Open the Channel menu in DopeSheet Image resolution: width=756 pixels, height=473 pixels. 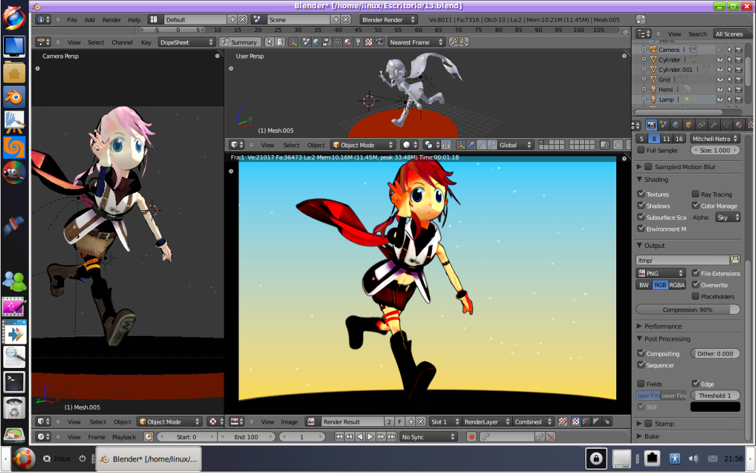pyautogui.click(x=122, y=42)
